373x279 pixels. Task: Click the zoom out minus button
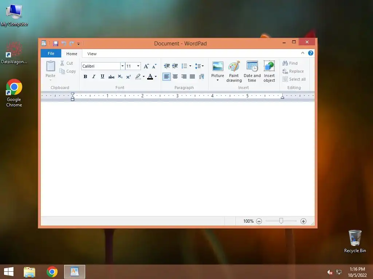(259, 221)
